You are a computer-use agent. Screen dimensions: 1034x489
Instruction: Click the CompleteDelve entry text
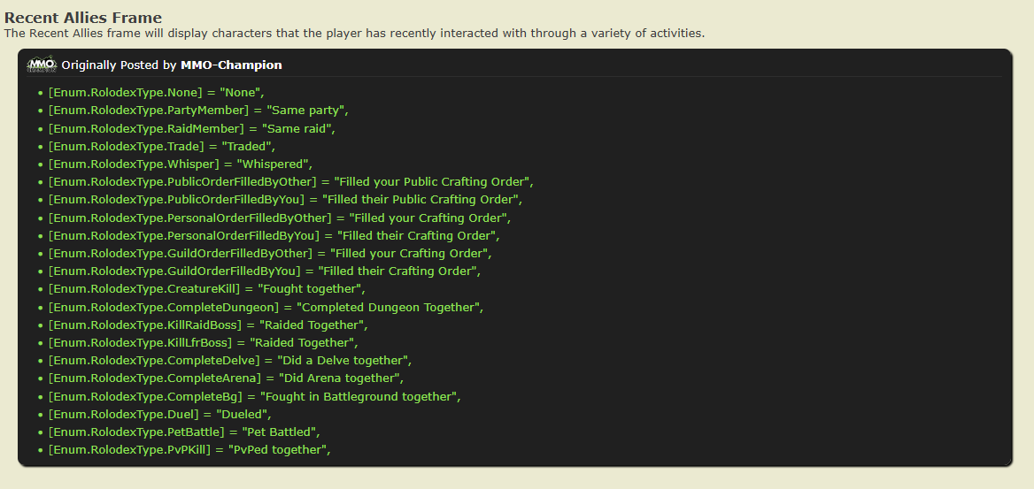(230, 361)
